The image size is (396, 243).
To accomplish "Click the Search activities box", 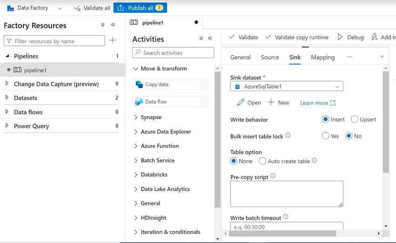I will click(x=173, y=53).
